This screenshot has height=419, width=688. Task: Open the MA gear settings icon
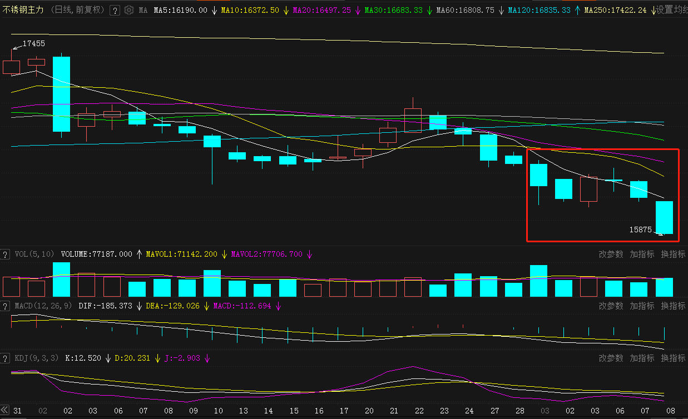click(x=129, y=10)
